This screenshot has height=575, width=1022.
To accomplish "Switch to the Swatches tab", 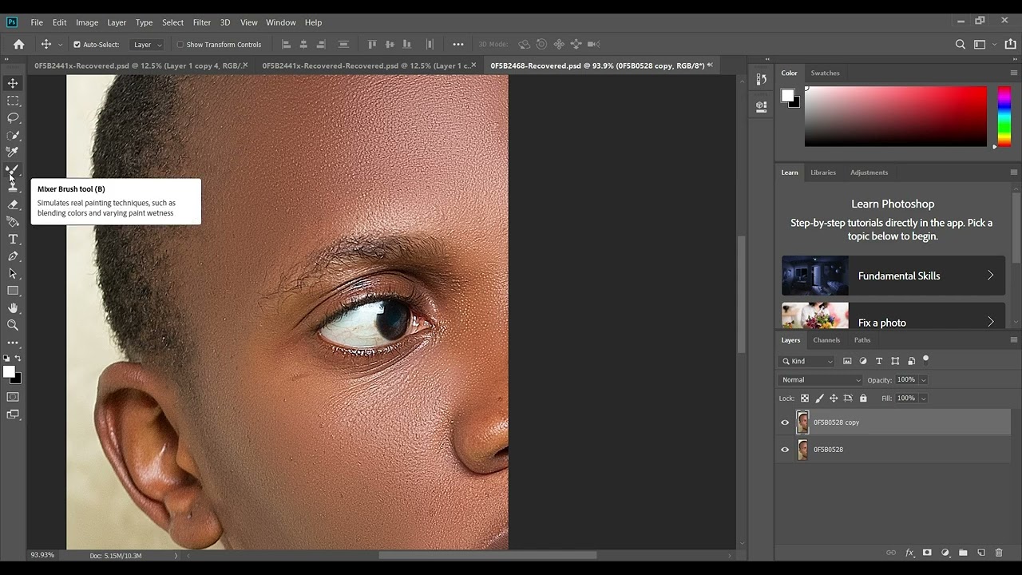I will 825,73.
